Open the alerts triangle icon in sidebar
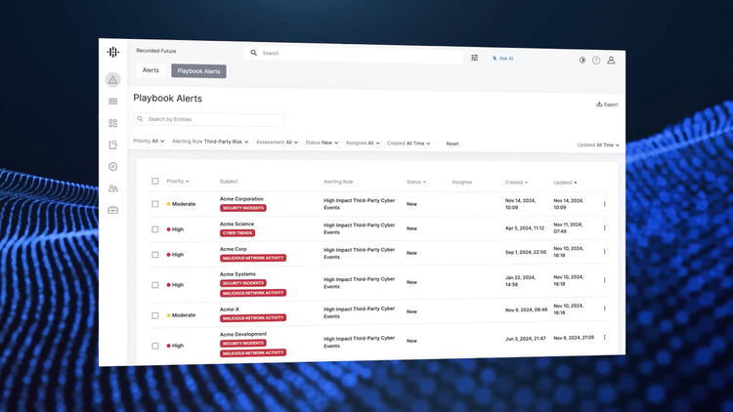 113,79
